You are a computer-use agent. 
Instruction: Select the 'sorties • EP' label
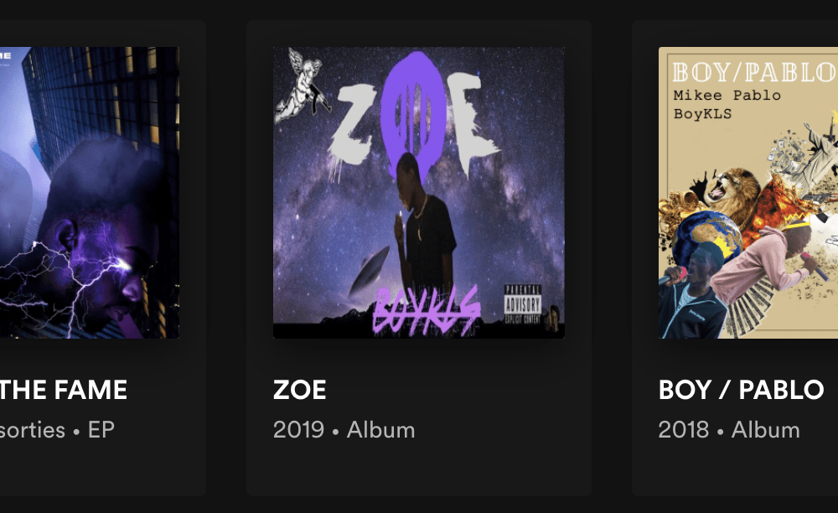(57, 430)
